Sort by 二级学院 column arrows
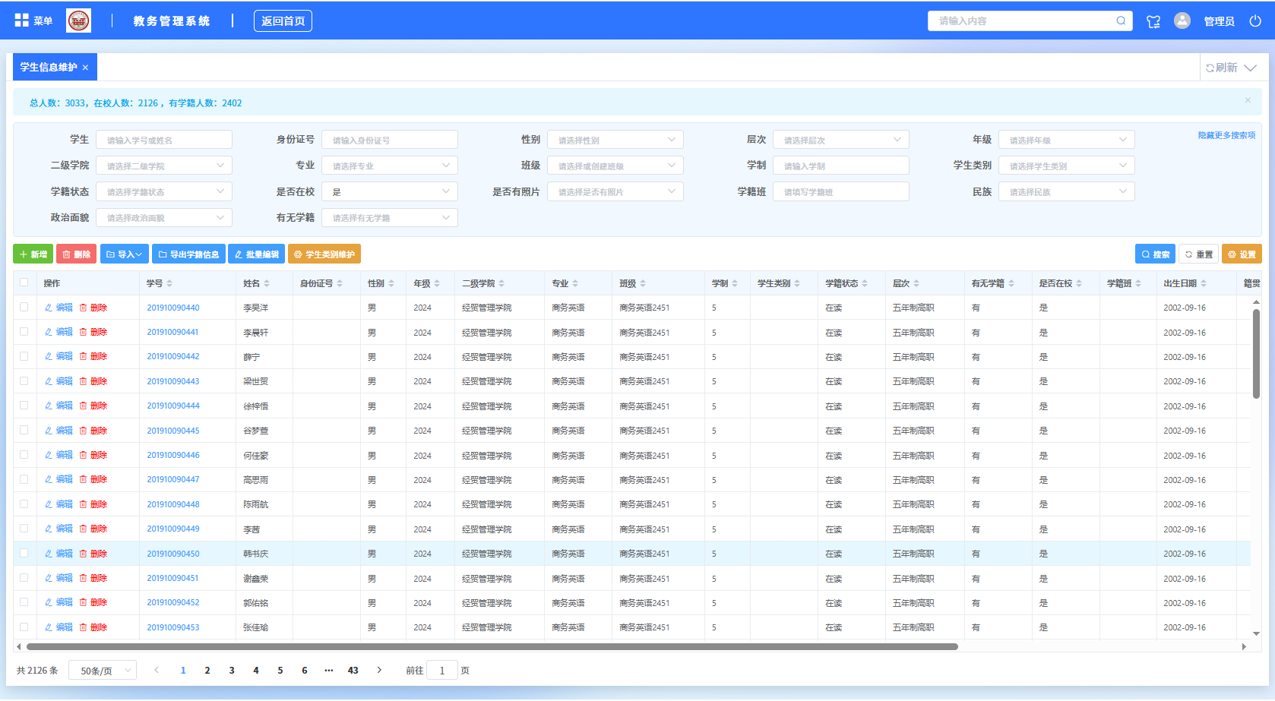 click(501, 283)
